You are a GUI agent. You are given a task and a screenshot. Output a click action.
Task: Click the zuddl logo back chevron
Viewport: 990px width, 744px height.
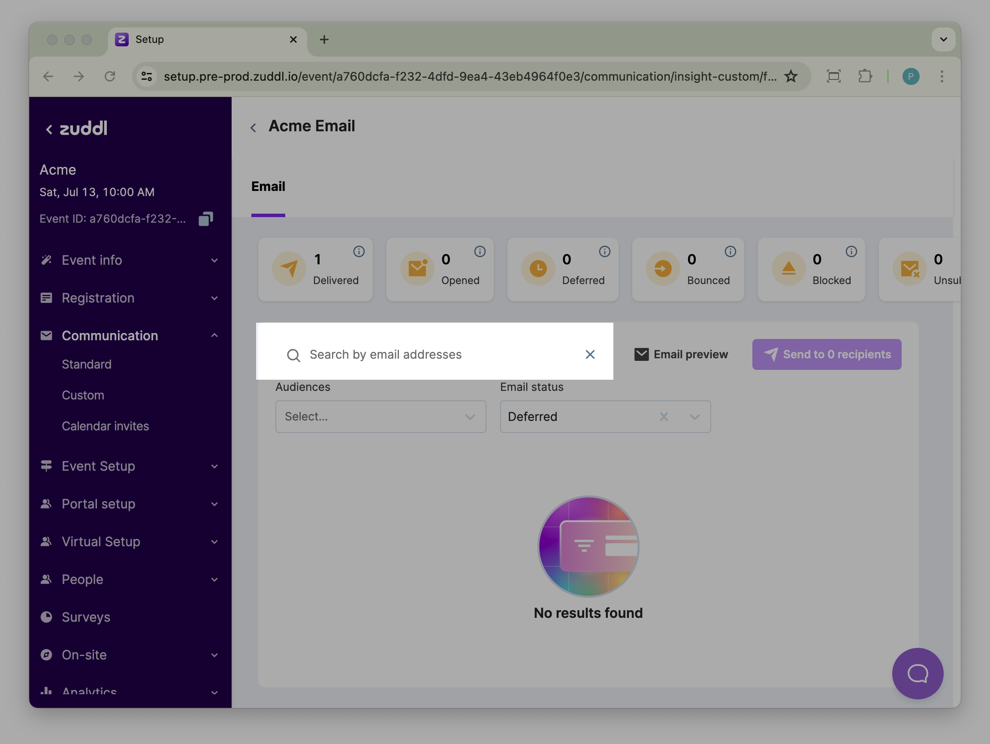click(49, 130)
